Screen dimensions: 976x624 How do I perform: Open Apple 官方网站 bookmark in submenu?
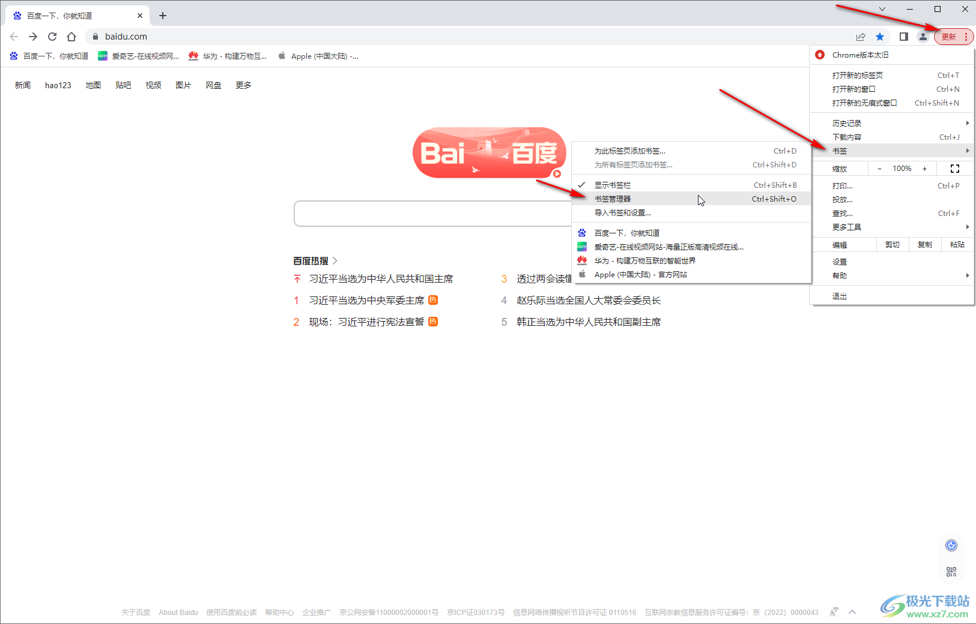[691, 274]
